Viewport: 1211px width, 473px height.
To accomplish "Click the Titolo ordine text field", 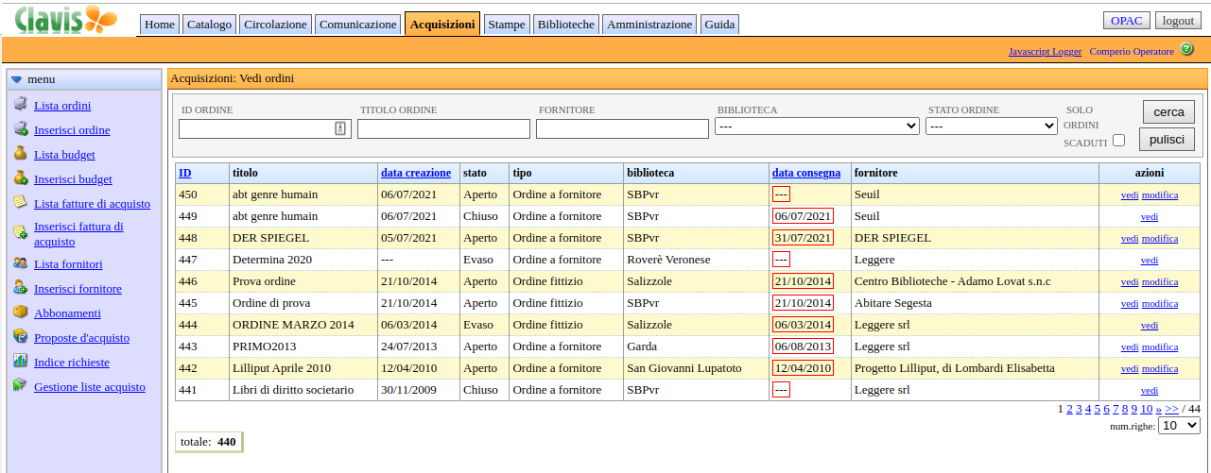I will [443, 128].
